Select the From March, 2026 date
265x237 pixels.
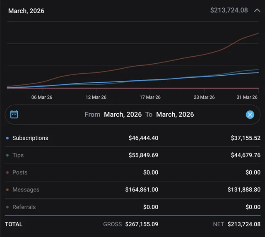pos(123,115)
